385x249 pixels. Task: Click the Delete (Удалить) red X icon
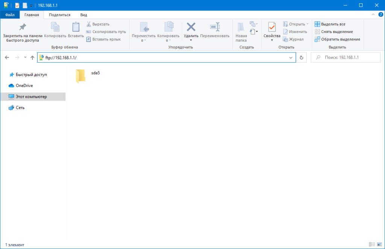pyautogui.click(x=191, y=27)
